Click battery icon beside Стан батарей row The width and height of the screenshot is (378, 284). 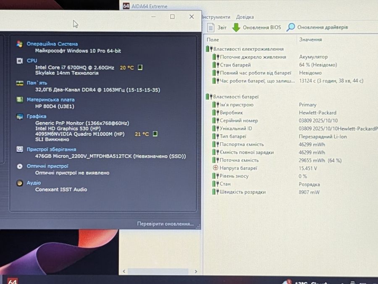click(215, 65)
